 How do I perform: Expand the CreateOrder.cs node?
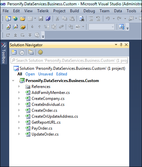19,110
